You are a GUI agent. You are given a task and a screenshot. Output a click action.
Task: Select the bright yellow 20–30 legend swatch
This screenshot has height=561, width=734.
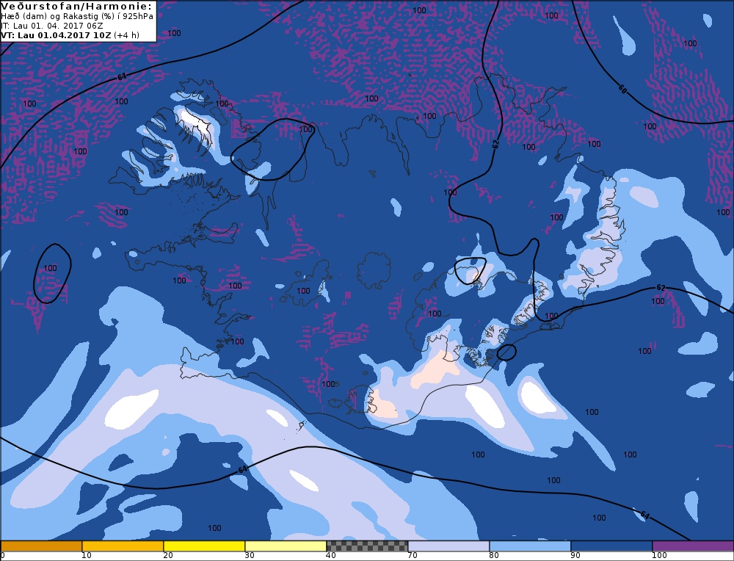pyautogui.click(x=204, y=546)
